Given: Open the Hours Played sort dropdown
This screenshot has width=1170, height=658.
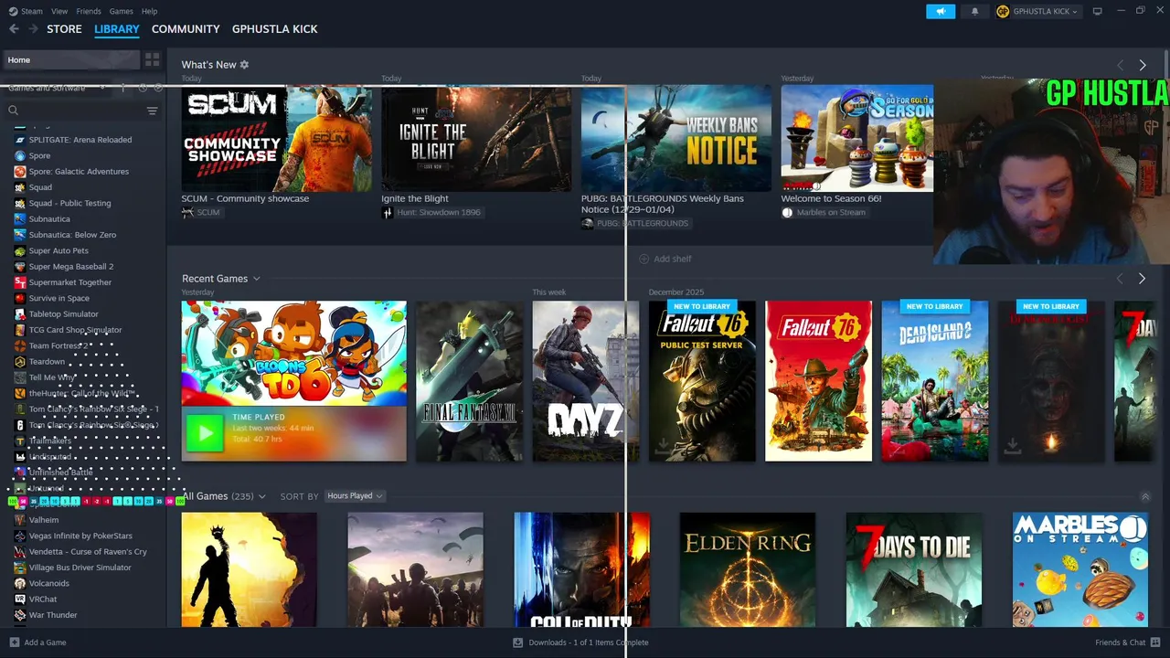Looking at the screenshot, I should click(355, 496).
